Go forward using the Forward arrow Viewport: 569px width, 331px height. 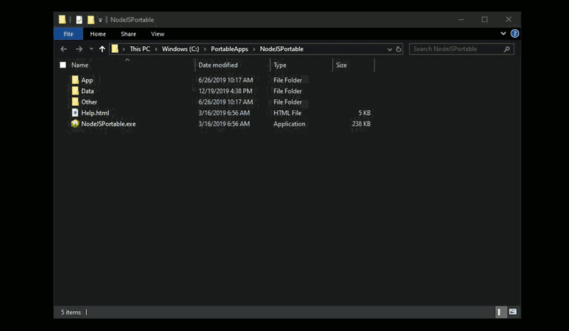(x=79, y=49)
